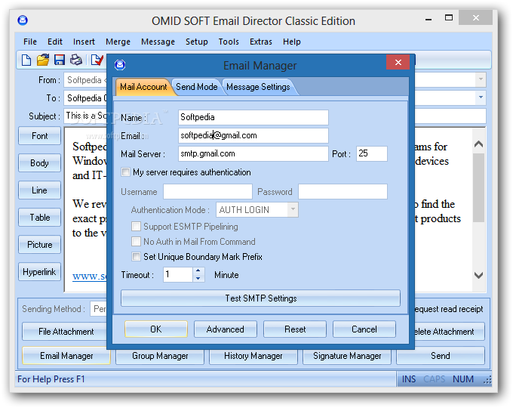The image size is (513, 408).
Task: Close the Email Manager dialog
Action: pyautogui.click(x=398, y=62)
